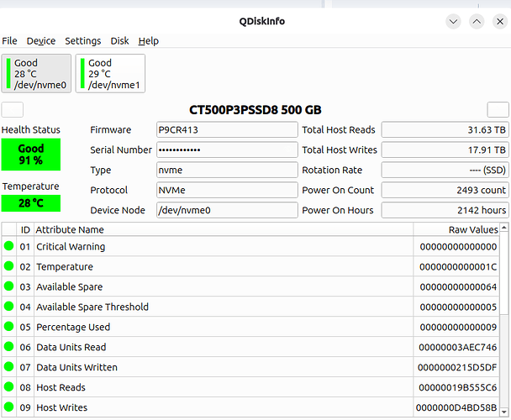Image resolution: width=511 pixels, height=420 pixels.
Task: Click the CT500P3PSSD8 500 GB disk title
Action: (255, 110)
